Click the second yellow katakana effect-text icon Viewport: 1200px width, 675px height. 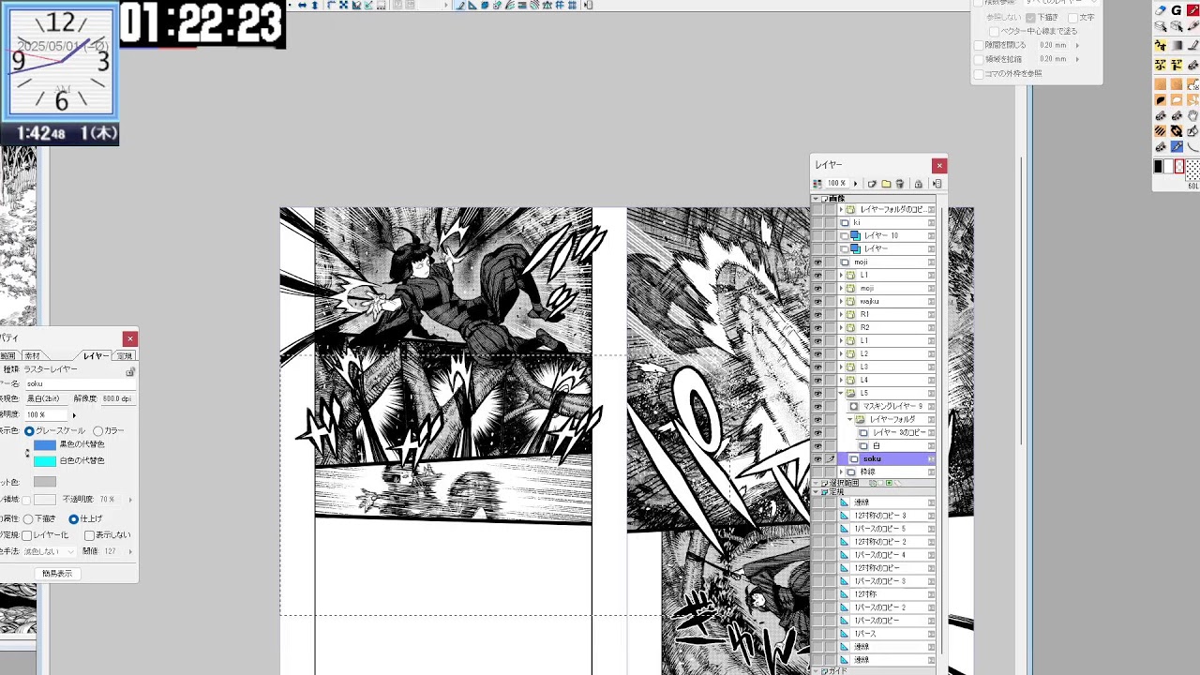(x=1177, y=65)
